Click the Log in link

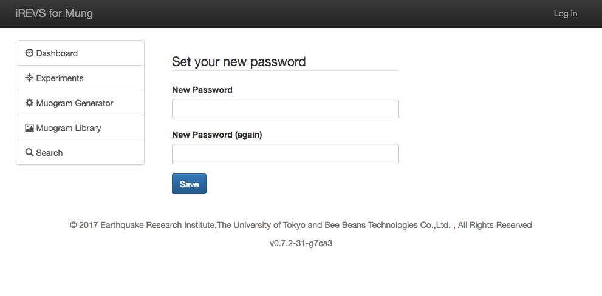566,13
